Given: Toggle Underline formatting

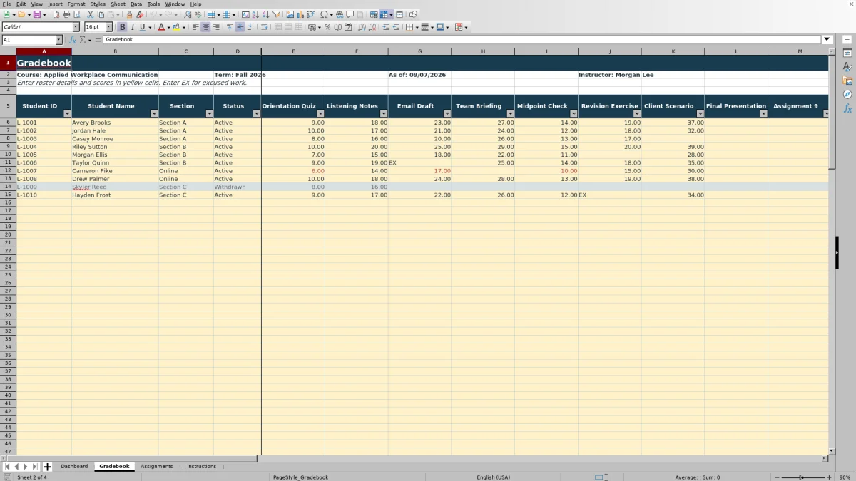Looking at the screenshot, I should [x=143, y=27].
